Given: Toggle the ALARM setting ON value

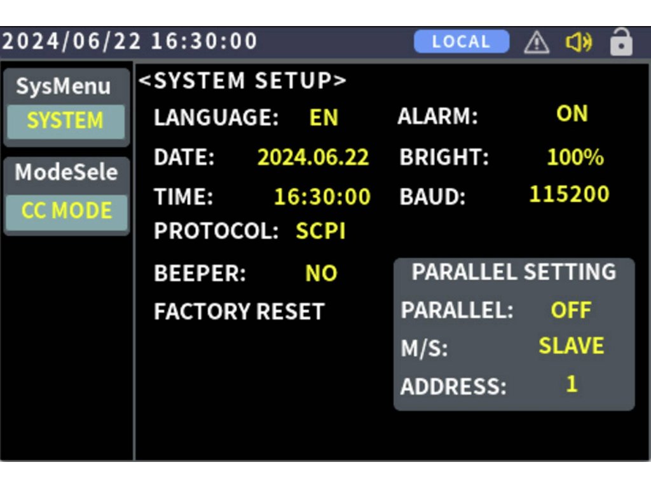Looking at the screenshot, I should coord(572,114).
